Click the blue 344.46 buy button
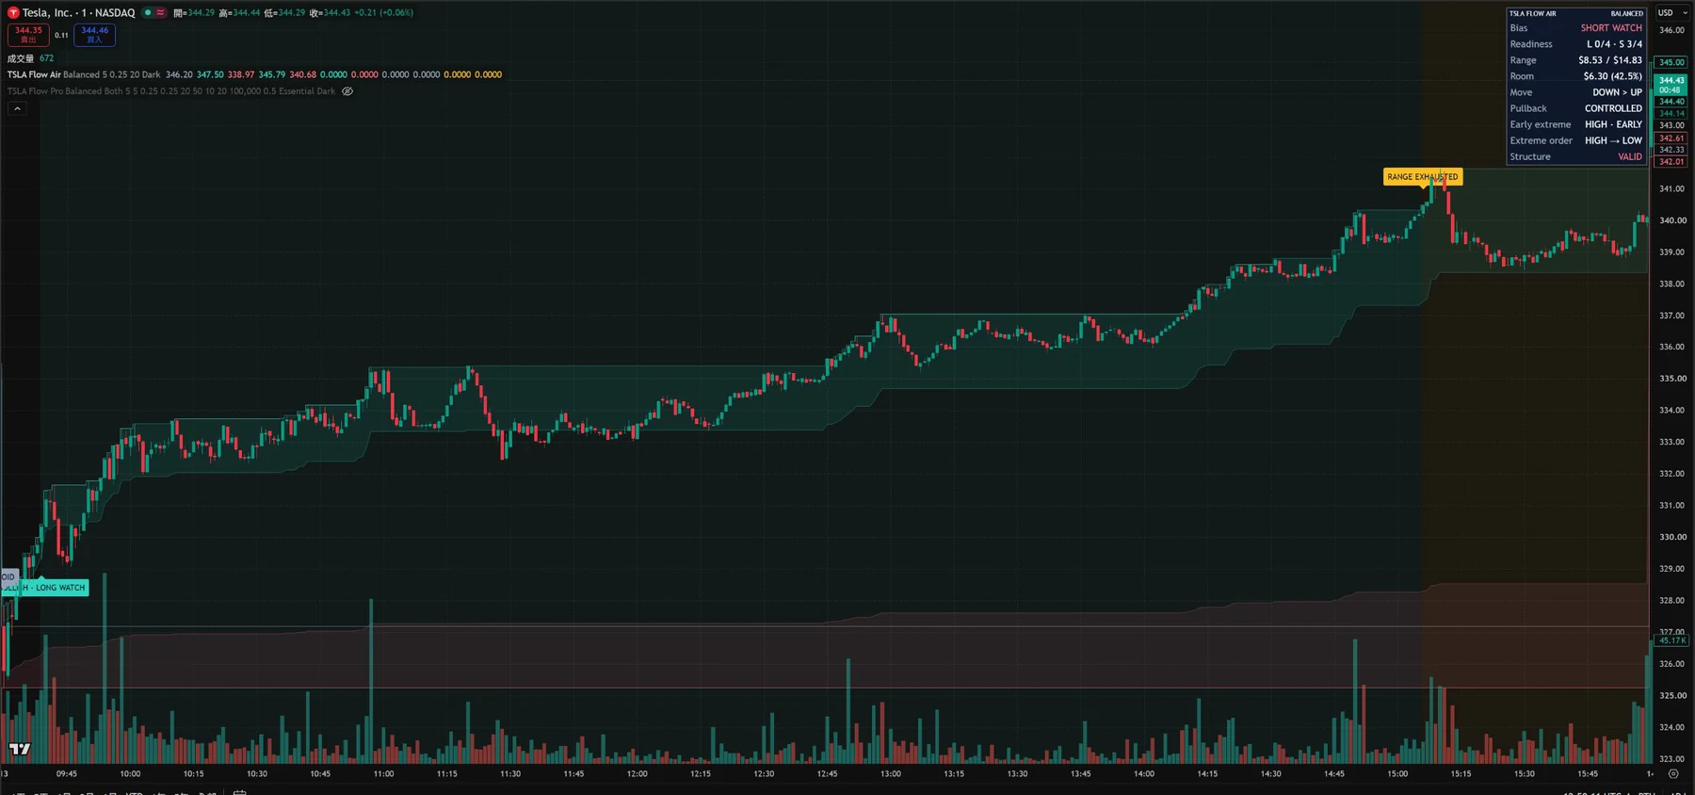Image resolution: width=1695 pixels, height=795 pixels. tap(94, 35)
